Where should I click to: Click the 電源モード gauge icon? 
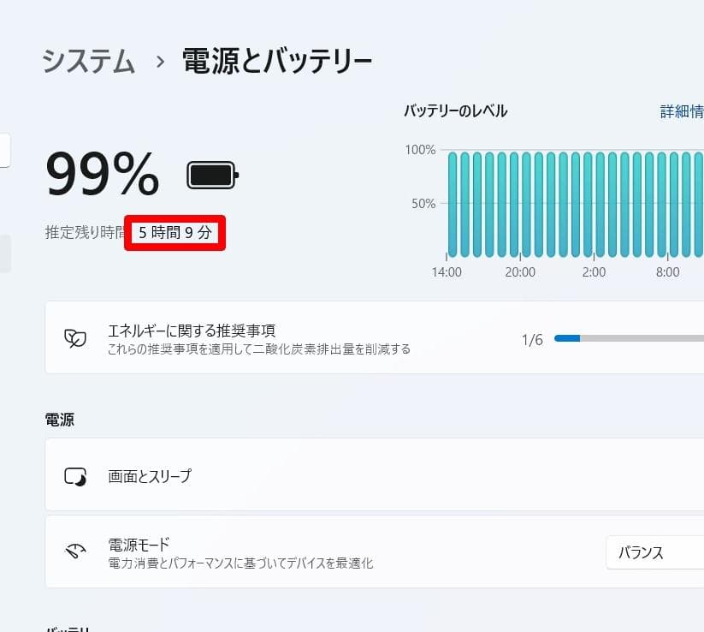pos(75,552)
